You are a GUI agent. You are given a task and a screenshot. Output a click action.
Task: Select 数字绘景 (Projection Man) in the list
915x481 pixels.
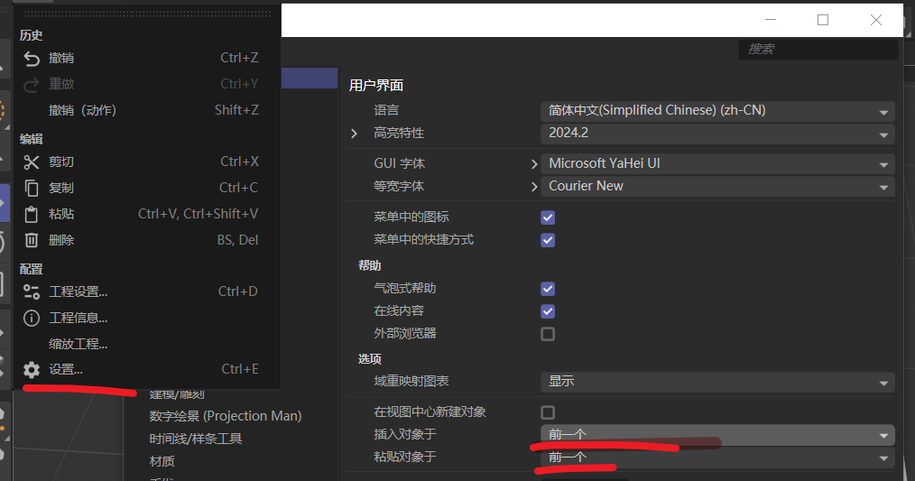pyautogui.click(x=226, y=416)
